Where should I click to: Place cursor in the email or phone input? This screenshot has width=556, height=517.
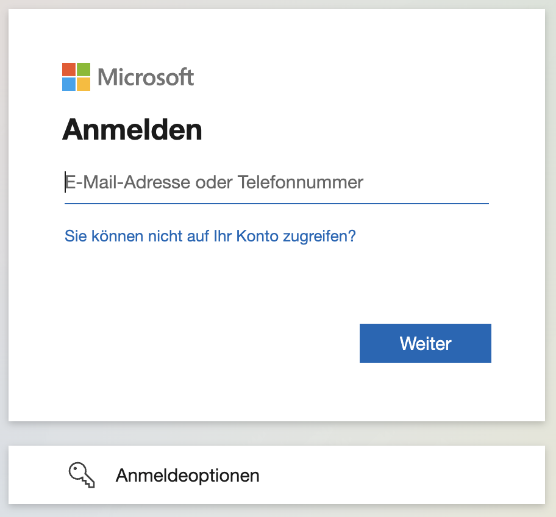click(x=277, y=182)
